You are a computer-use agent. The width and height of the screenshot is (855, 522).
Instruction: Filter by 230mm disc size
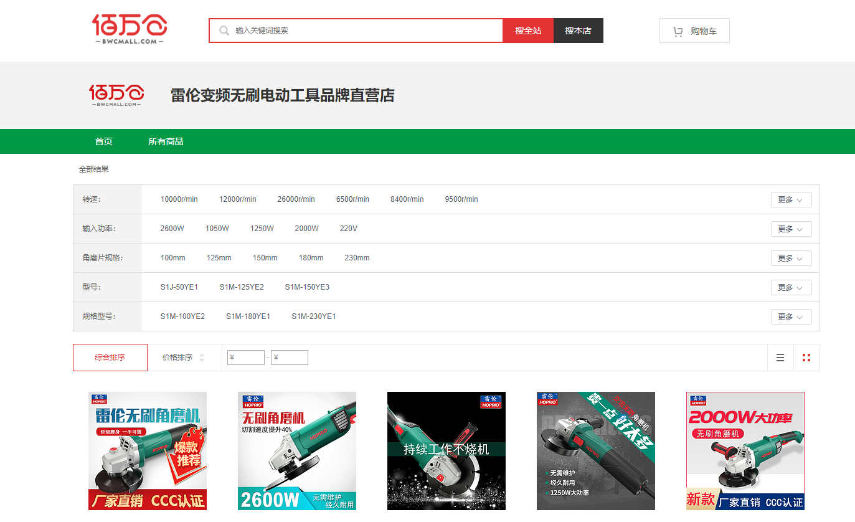(357, 258)
